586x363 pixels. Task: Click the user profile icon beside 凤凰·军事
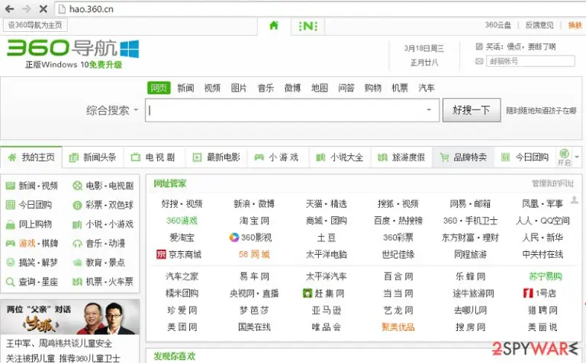[575, 200]
